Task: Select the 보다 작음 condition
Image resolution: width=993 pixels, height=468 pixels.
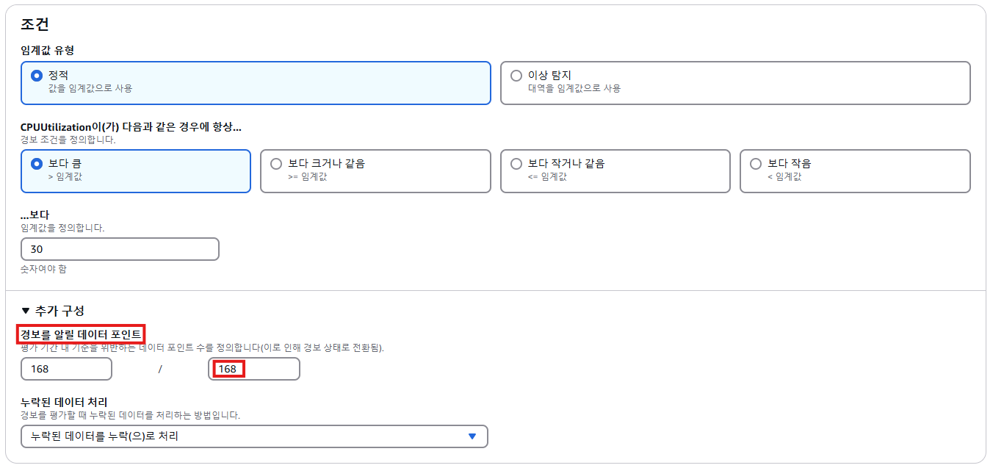Action: coord(756,164)
